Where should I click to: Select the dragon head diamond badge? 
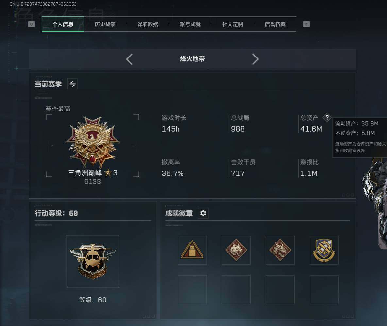tap(280, 250)
